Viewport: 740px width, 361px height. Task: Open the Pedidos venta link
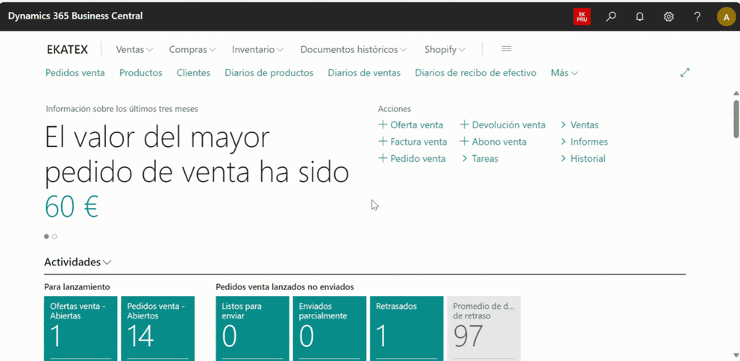click(x=75, y=73)
